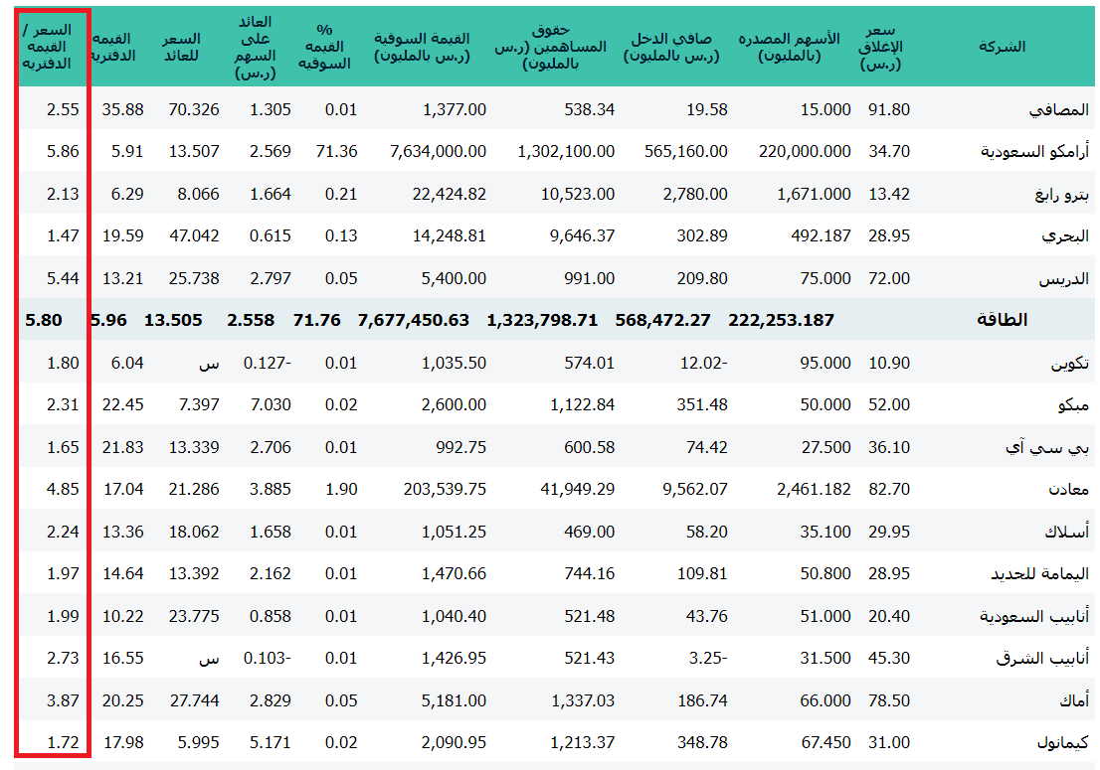The image size is (1100, 770).
Task: Select company name أسلاك
Action: click(1066, 532)
